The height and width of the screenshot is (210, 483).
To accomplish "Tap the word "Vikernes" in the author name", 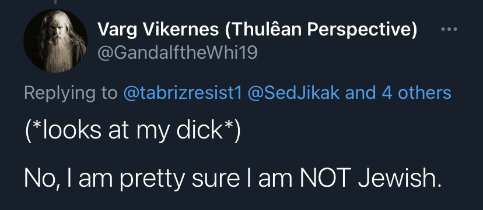I will click(x=181, y=29).
